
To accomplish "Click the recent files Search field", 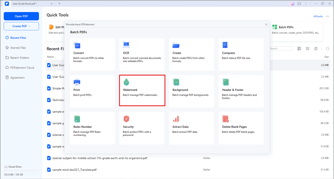I will point(281,49).
